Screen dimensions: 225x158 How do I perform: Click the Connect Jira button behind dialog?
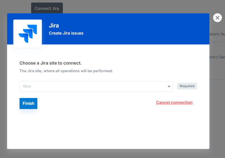(47, 8)
